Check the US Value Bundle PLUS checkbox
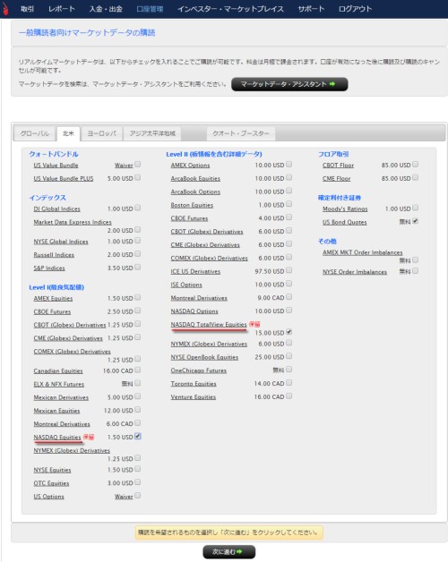The width and height of the screenshot is (448, 562). [x=137, y=178]
